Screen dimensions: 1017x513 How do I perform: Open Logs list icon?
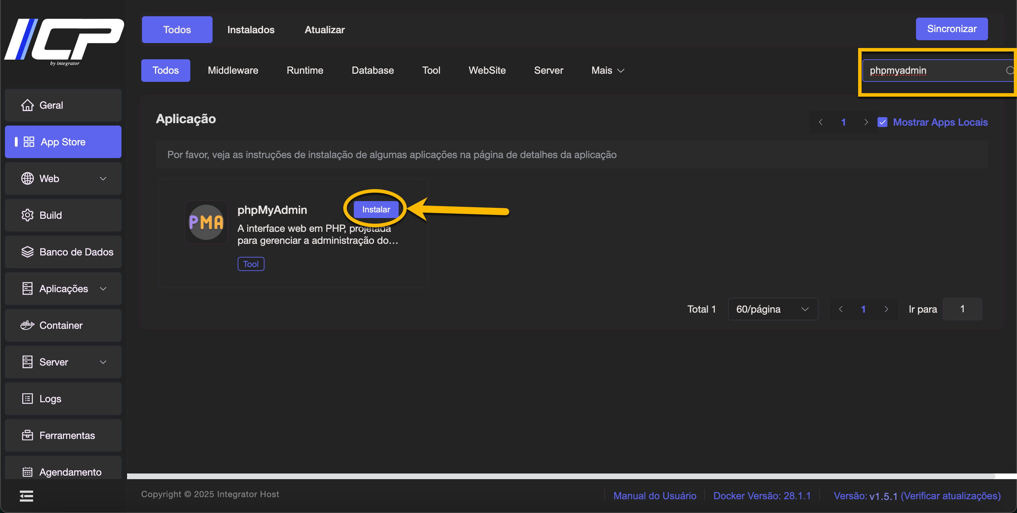(x=27, y=399)
